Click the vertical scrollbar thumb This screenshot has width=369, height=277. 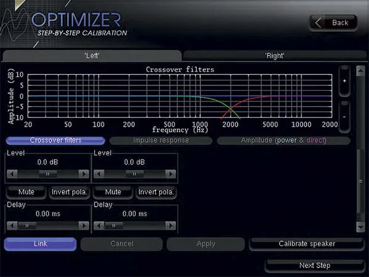(360, 181)
